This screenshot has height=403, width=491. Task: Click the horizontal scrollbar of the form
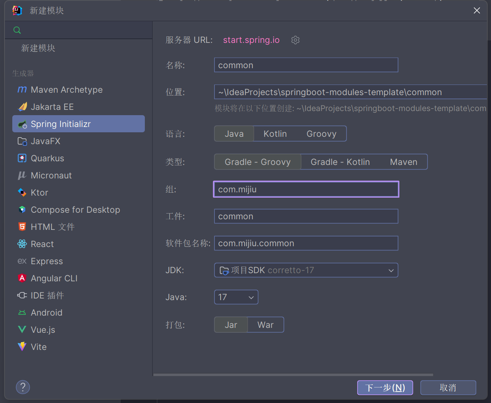pos(293,374)
